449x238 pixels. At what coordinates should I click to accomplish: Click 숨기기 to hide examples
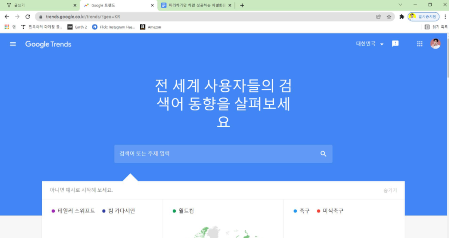pos(390,190)
